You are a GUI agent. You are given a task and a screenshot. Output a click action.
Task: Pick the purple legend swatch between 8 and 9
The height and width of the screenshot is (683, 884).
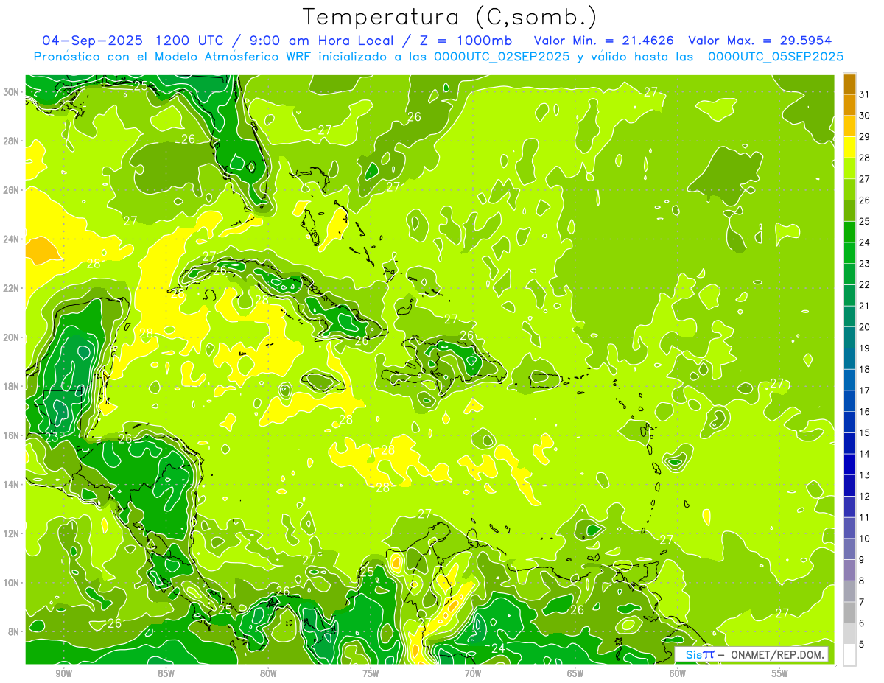[849, 570]
